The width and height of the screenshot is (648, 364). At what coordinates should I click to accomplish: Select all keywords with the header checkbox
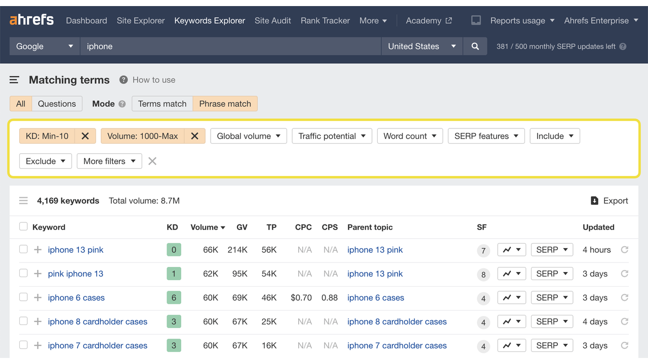pos(23,227)
